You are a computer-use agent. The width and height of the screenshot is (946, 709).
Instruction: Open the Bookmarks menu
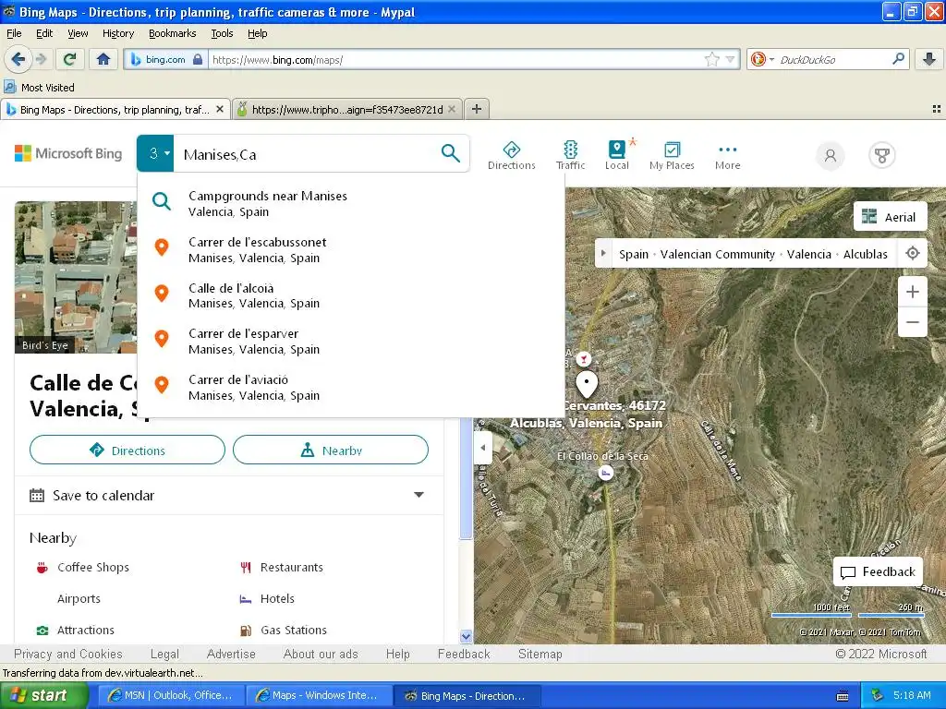click(172, 33)
